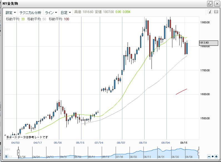Toggle the 移動平均 20 indicator

[15, 19]
